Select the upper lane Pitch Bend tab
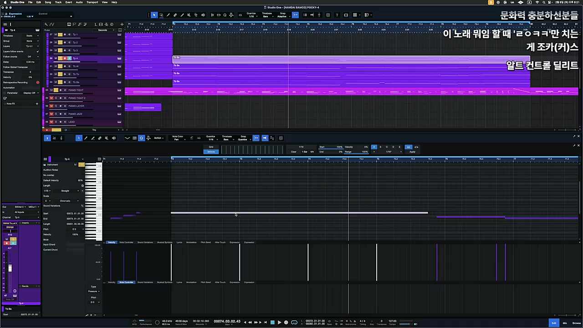Screen dimensions: 583x328 tap(206, 242)
